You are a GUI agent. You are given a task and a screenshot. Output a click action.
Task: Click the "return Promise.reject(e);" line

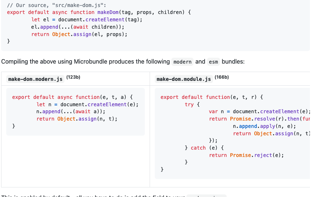(246, 155)
